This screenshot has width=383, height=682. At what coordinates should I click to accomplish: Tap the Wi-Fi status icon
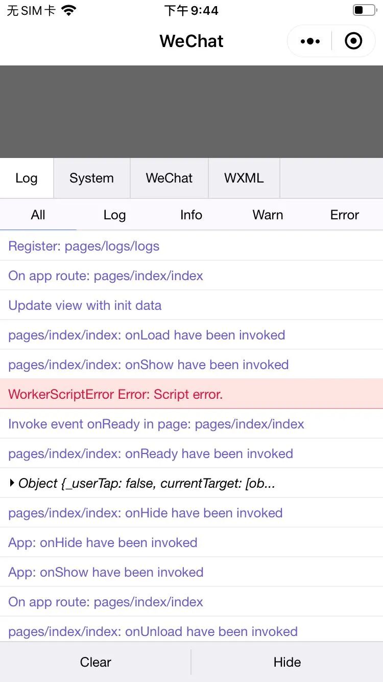[69, 10]
